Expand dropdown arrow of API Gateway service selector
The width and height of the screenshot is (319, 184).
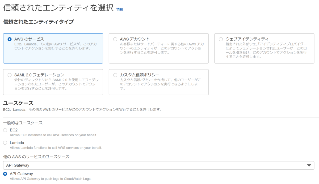click(309, 165)
